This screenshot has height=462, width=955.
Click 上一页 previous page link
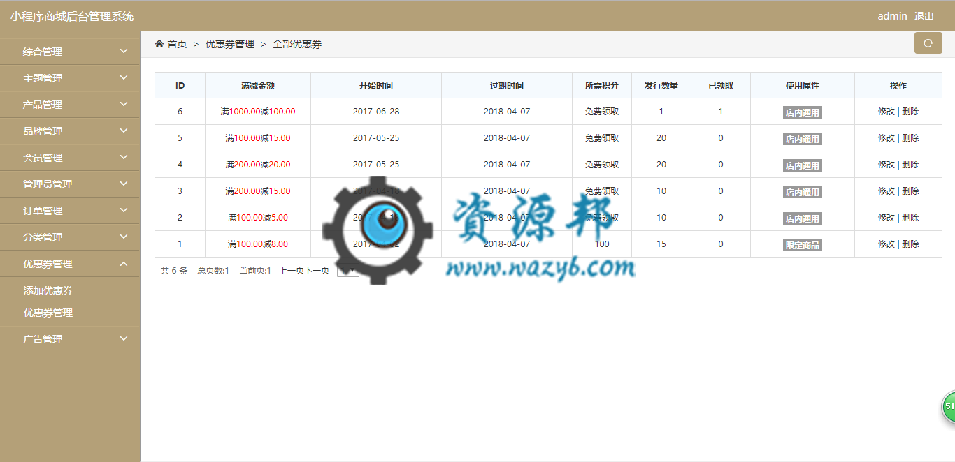(292, 271)
